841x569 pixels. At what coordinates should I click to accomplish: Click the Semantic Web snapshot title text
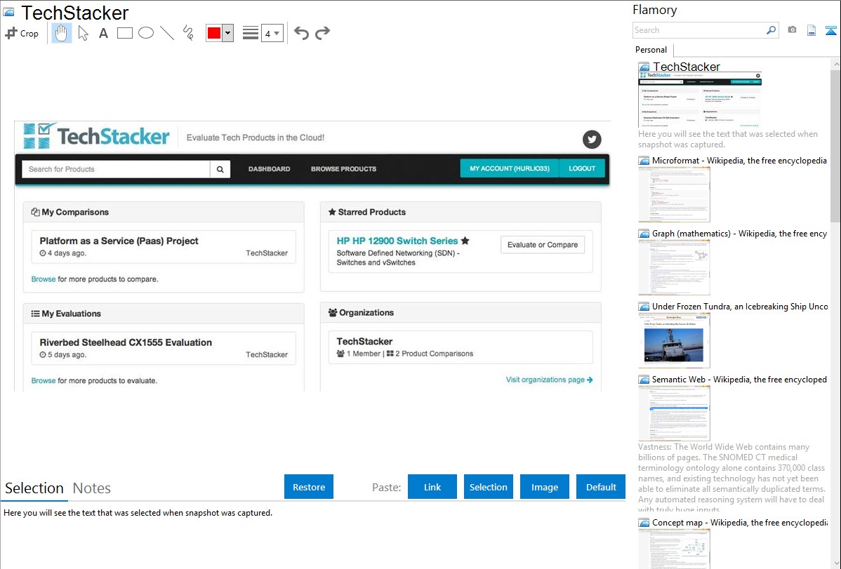coord(739,379)
